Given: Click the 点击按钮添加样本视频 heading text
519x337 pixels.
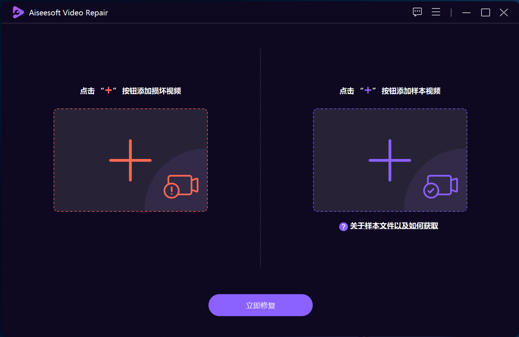Looking at the screenshot, I should tap(390, 91).
